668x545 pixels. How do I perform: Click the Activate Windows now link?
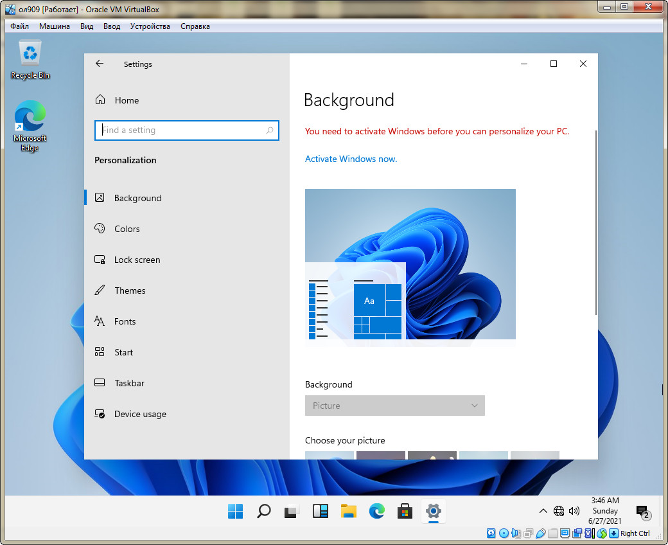coord(351,159)
